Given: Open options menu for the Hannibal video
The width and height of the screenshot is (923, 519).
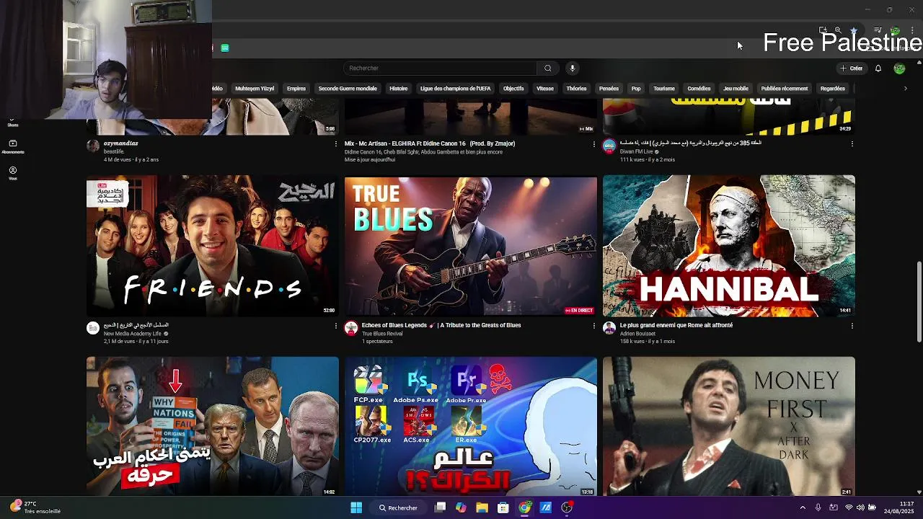Looking at the screenshot, I should coord(852,326).
